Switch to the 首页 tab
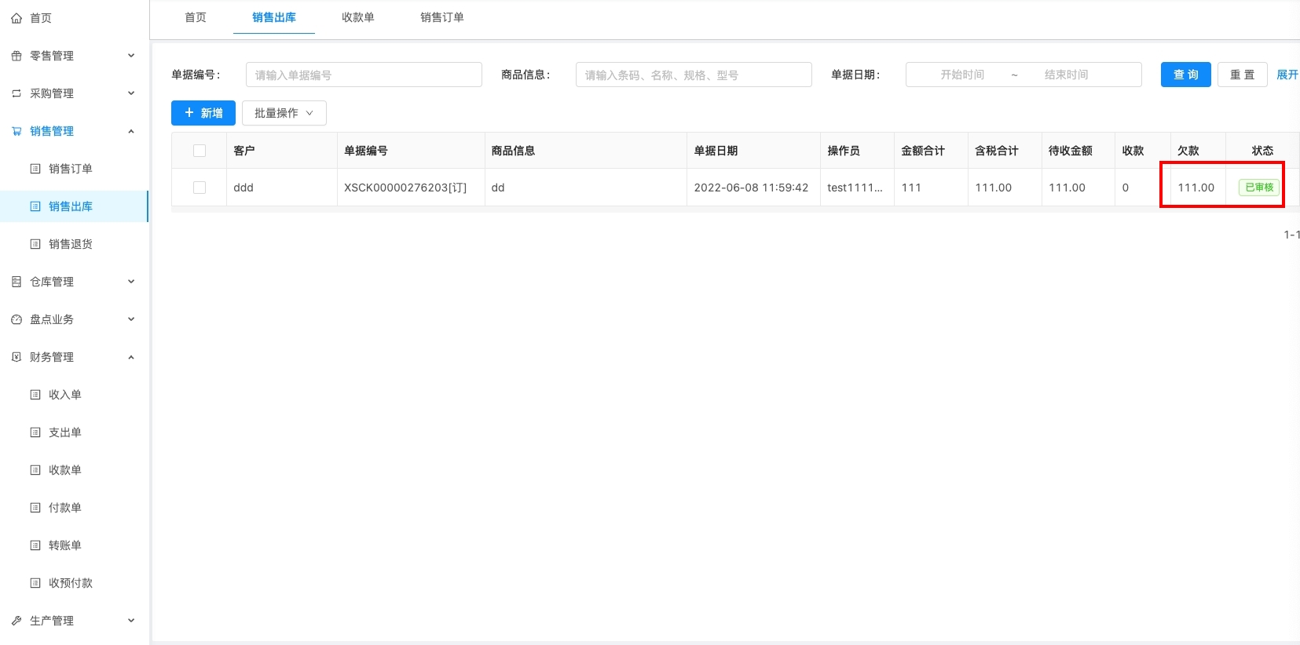This screenshot has width=1300, height=645. (196, 17)
